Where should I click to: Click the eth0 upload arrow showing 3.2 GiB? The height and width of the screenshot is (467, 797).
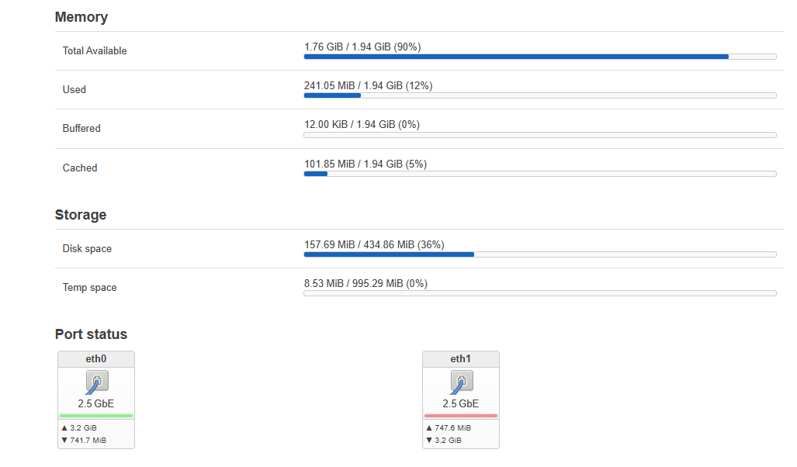(x=64, y=427)
